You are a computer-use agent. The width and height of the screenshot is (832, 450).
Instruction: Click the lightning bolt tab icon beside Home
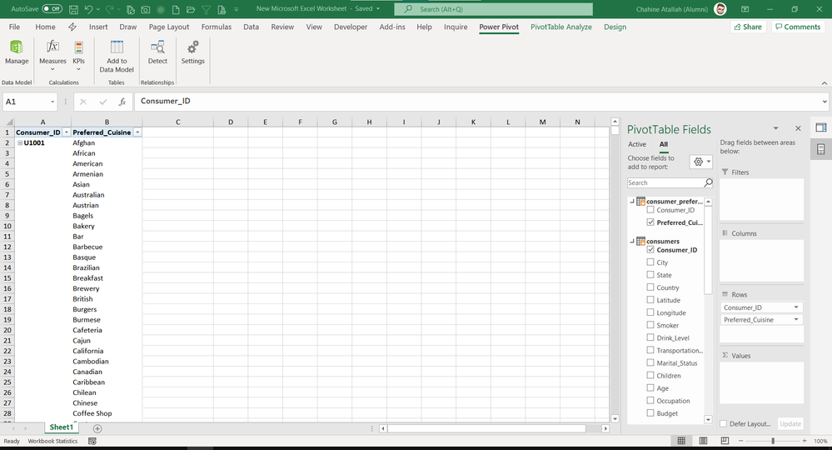coord(72,27)
